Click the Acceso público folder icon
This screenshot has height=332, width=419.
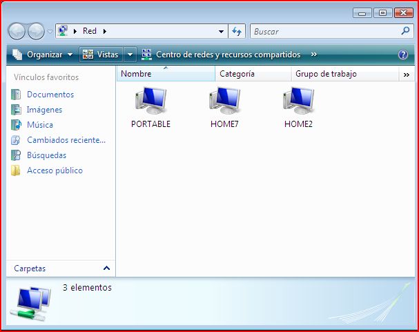coord(15,170)
